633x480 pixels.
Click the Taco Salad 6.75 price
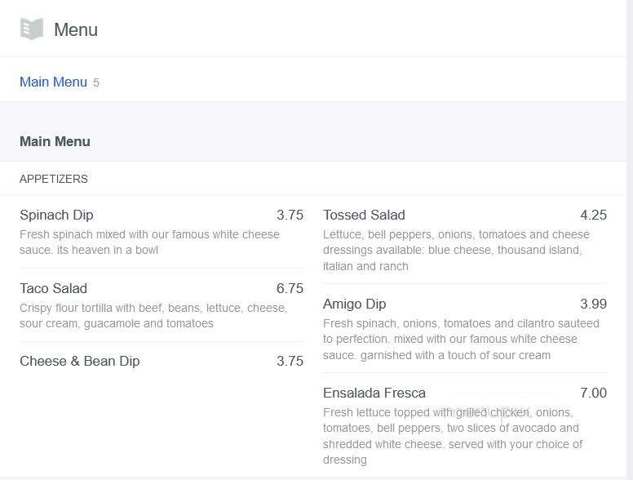pyautogui.click(x=290, y=288)
